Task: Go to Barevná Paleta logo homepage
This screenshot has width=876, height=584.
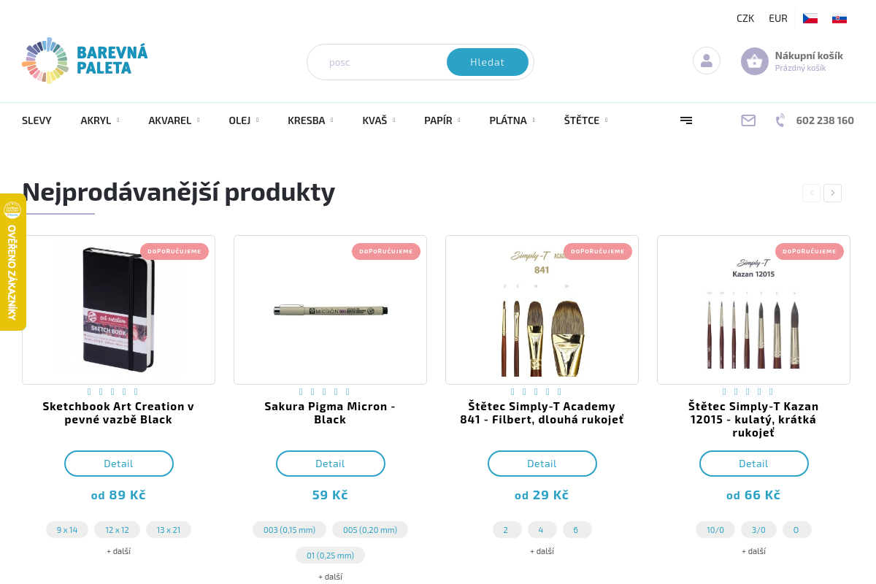Action: coord(85,61)
